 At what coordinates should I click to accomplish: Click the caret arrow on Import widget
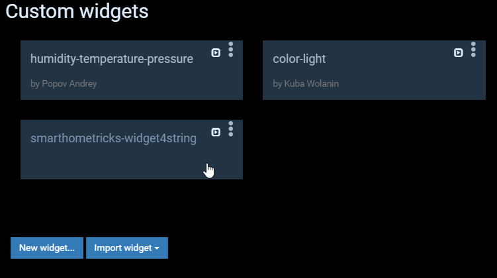pos(158,249)
